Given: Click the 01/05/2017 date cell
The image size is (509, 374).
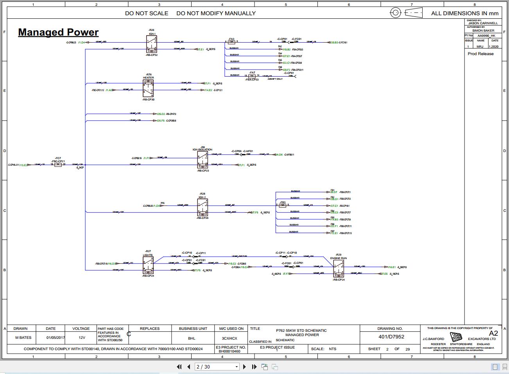Looking at the screenshot, I should tap(56, 338).
